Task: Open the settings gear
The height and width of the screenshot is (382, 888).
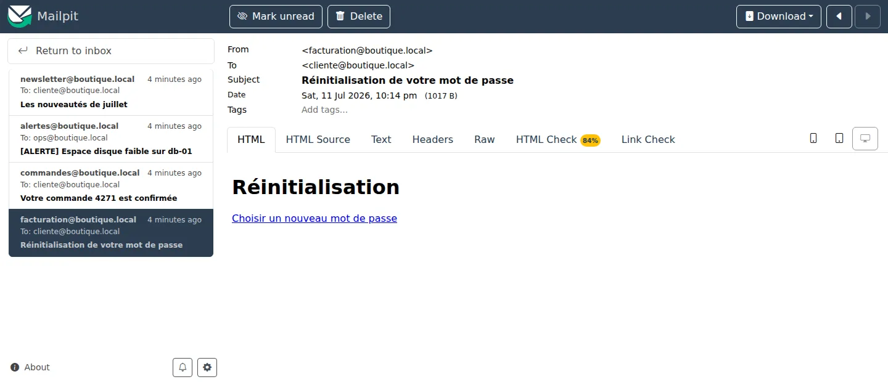Action: (x=207, y=367)
